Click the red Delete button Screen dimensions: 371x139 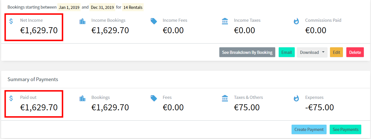coord(355,52)
